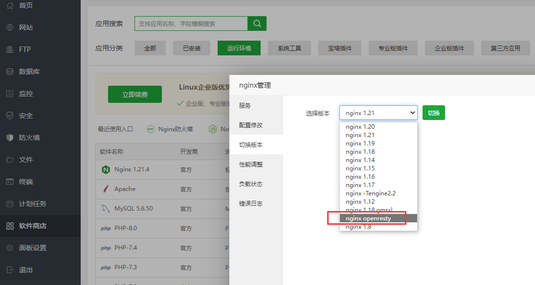Select nginx 1.16 option
The image size is (535, 285).
pyautogui.click(x=379, y=177)
